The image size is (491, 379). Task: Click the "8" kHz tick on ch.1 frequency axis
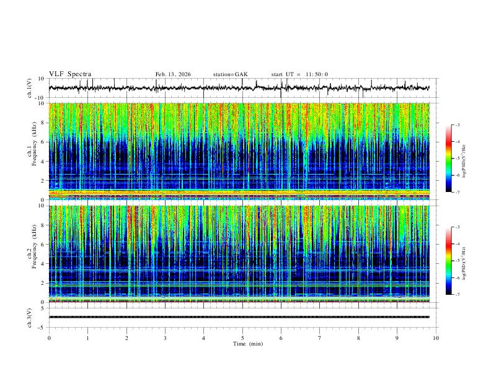click(43, 123)
